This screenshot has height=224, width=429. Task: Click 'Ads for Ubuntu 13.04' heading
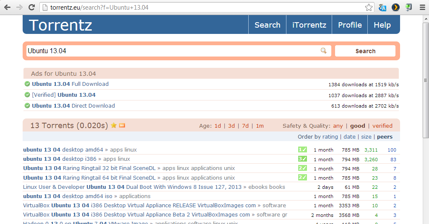(63, 74)
